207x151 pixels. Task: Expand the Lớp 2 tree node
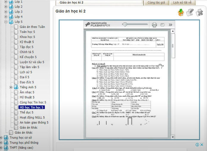(x=6, y=7)
